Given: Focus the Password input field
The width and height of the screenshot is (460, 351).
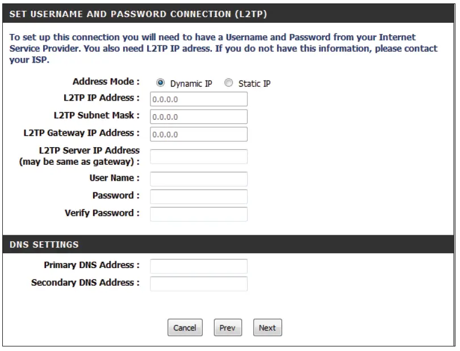Looking at the screenshot, I should 199,197.
